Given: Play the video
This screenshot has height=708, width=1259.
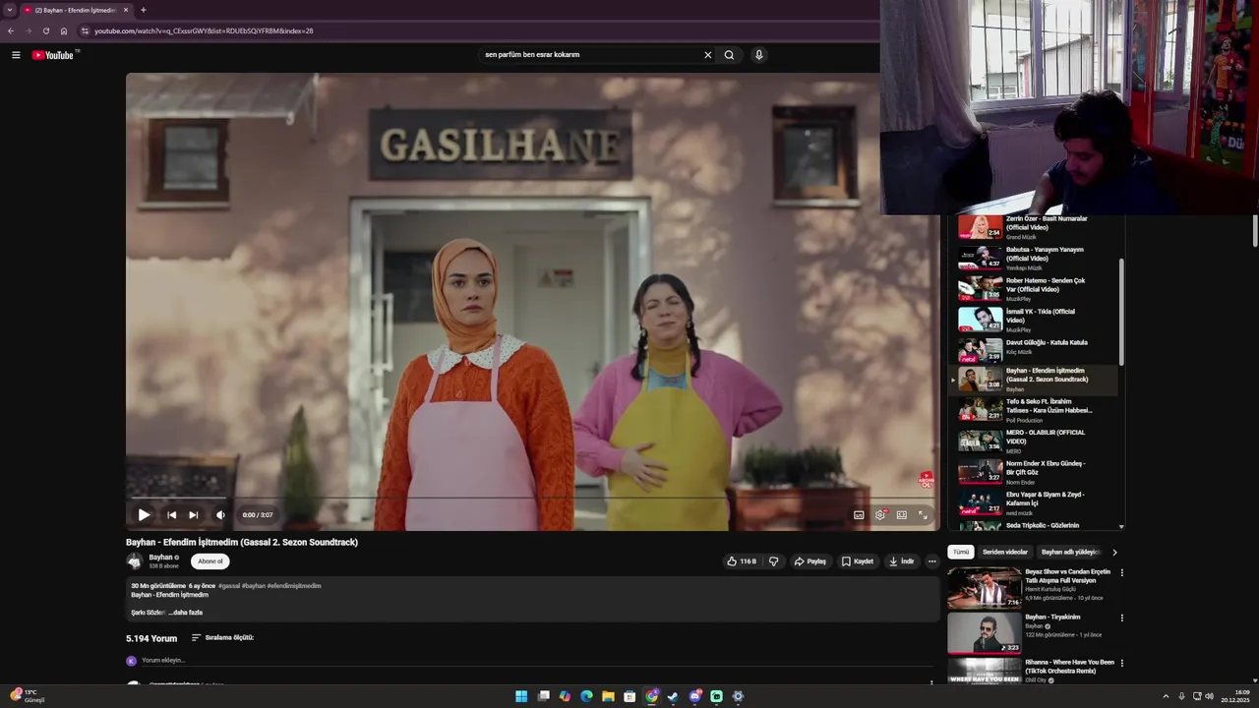Looking at the screenshot, I should (x=144, y=514).
